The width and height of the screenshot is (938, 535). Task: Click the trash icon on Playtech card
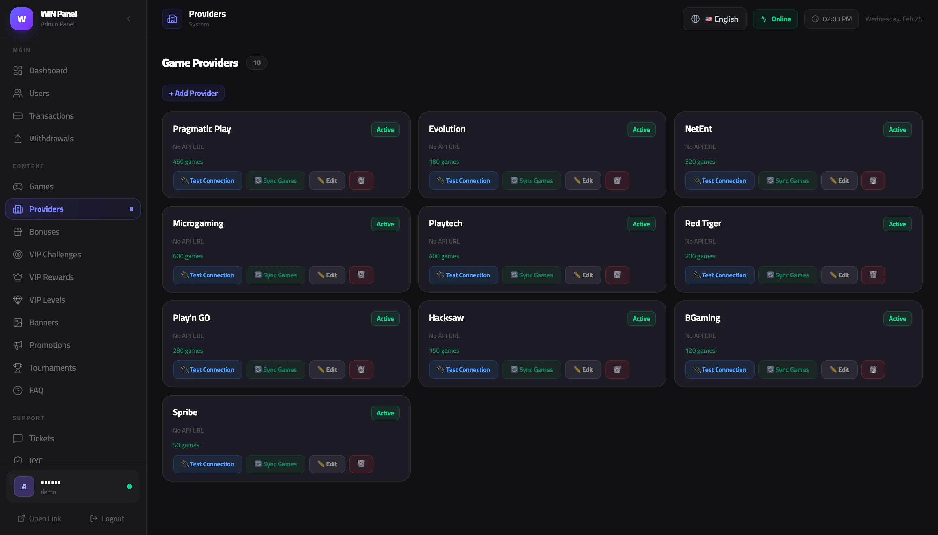click(x=617, y=275)
